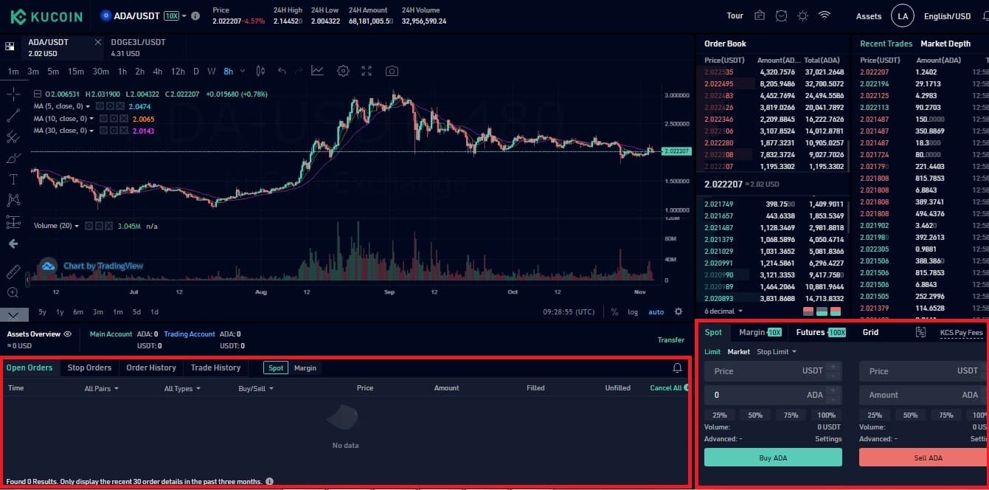Select the zoom-in magnifier tool
989x490 pixels.
tap(13, 292)
